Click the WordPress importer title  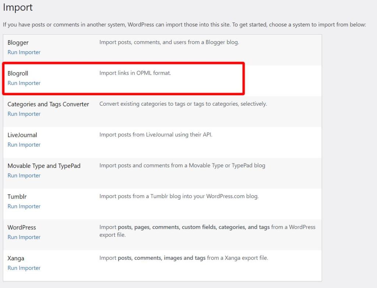coord(22,227)
